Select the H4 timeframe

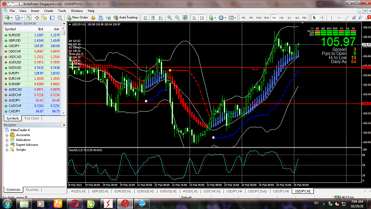[x=281, y=18]
